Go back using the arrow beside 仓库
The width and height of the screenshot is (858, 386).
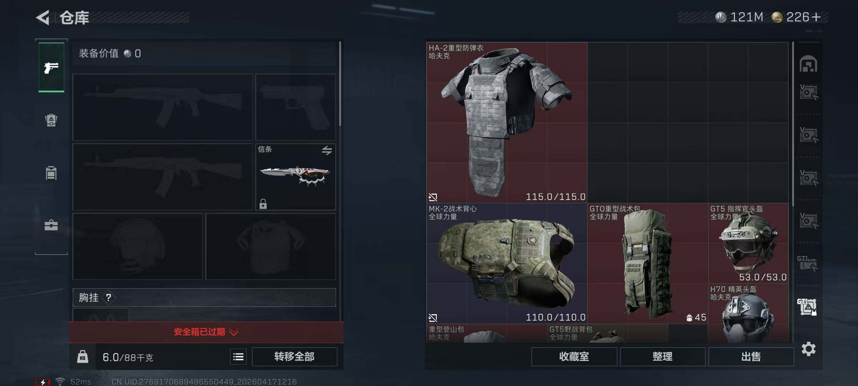tap(43, 18)
